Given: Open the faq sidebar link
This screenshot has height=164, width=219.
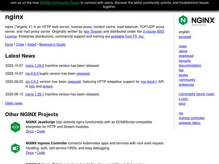Looking at the screenshot, I should (181, 70).
